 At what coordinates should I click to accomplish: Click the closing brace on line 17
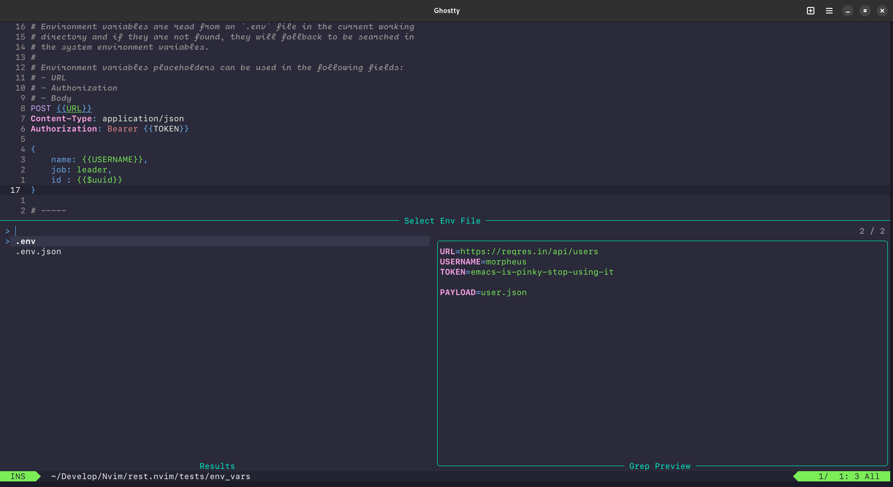(x=33, y=190)
